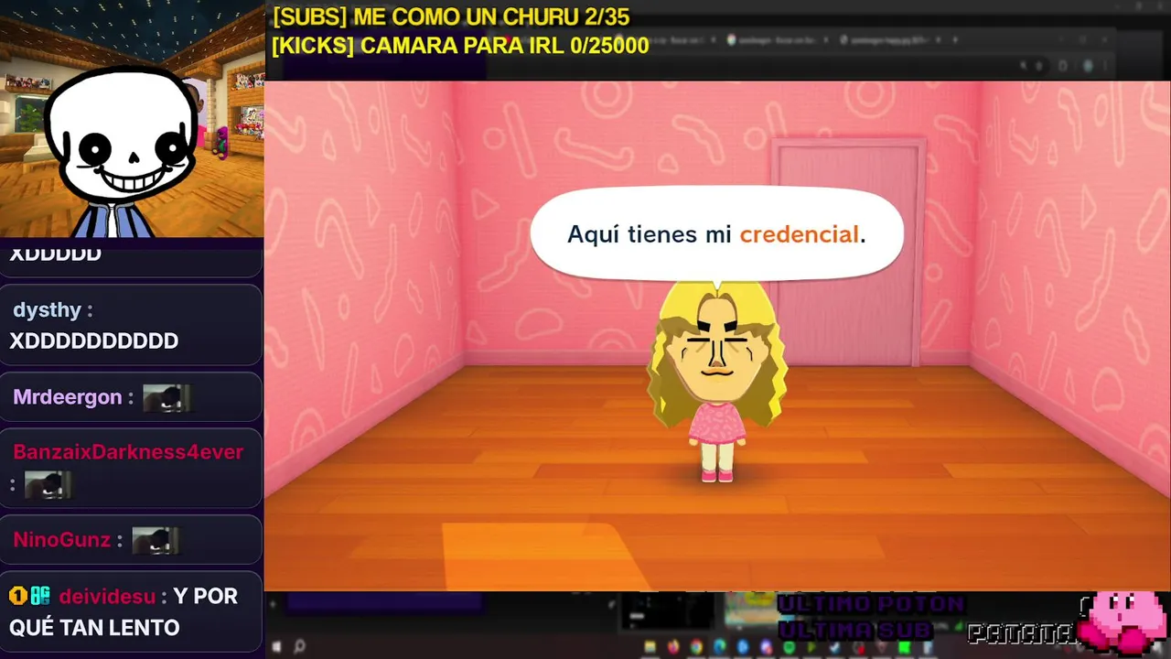Screen dimensions: 1171x659
Task: Click the "ULTIMA SUB" overlay label
Action: point(854,630)
